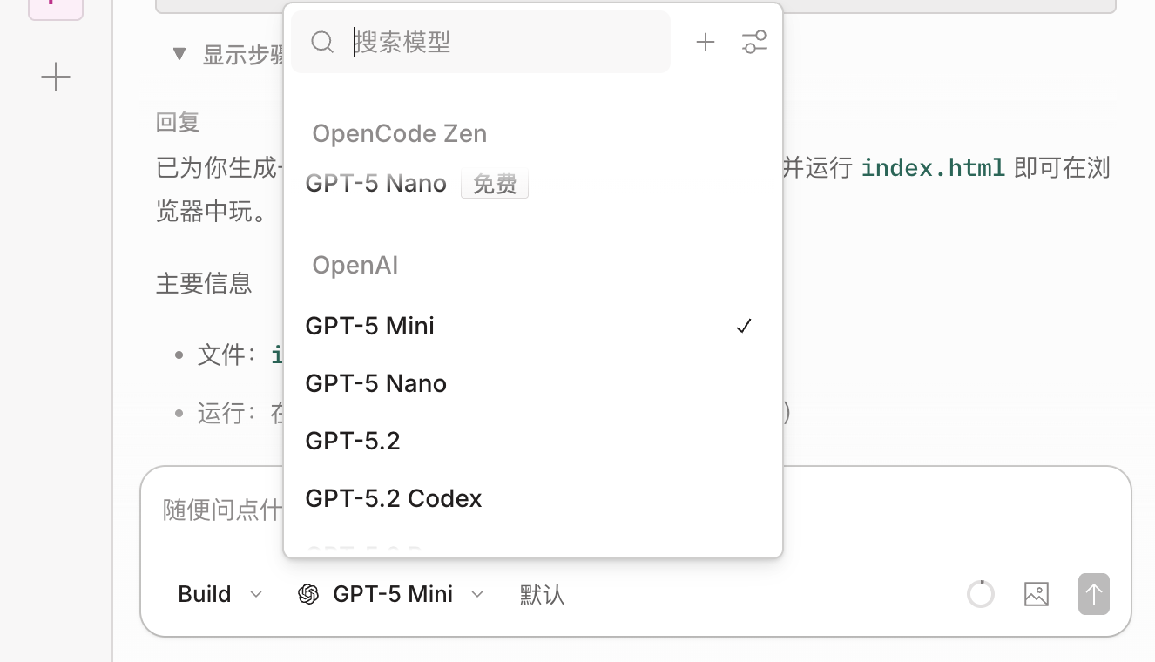Click the plus icon to add model
The image size is (1155, 662).
pos(706,42)
